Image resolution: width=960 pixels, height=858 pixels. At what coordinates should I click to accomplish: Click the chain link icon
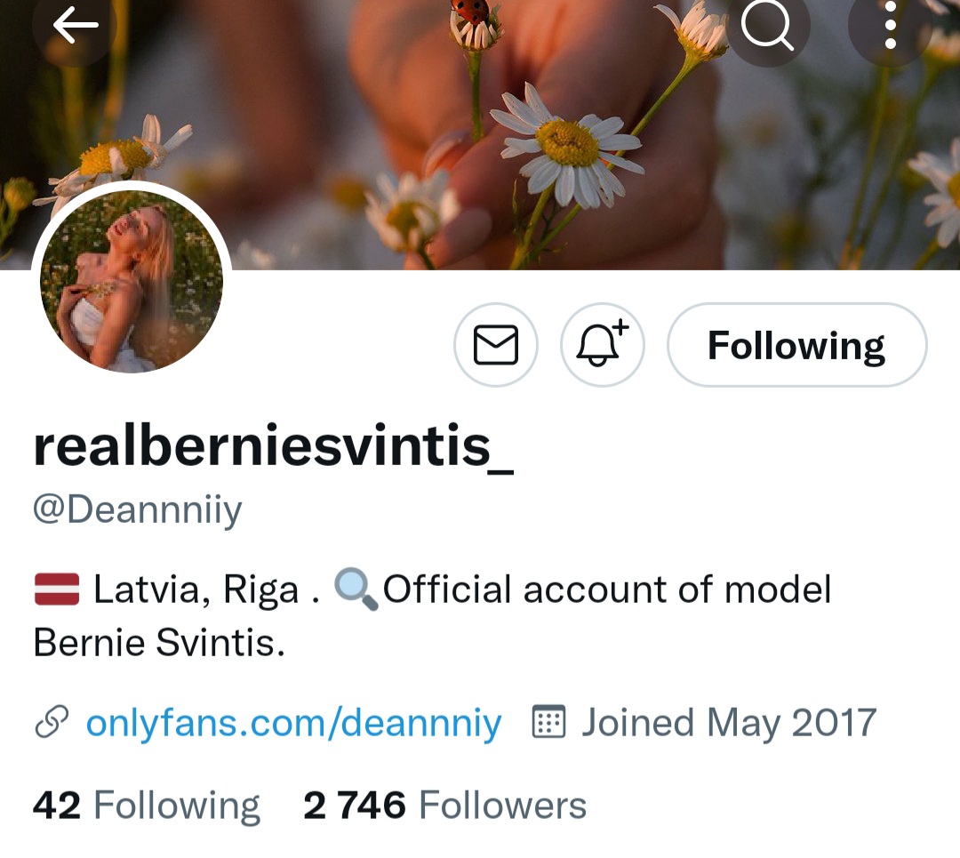(x=52, y=723)
